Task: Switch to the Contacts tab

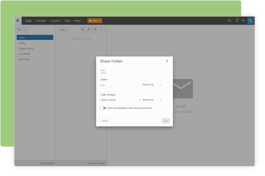Action: pyautogui.click(x=55, y=21)
